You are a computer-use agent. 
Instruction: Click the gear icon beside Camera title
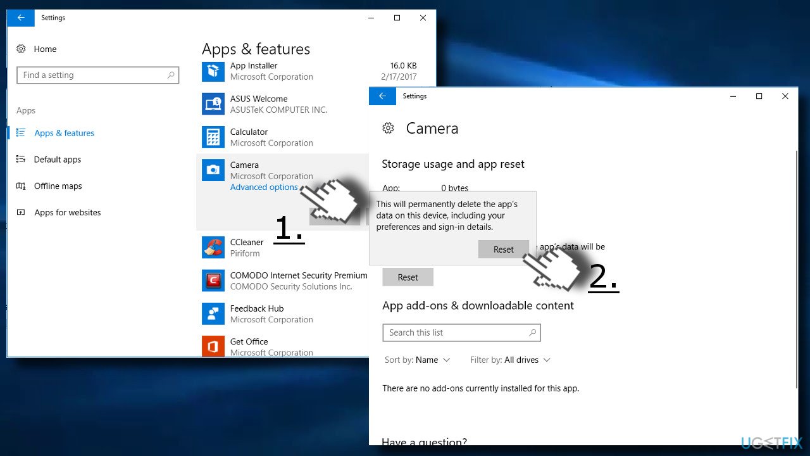coord(388,129)
